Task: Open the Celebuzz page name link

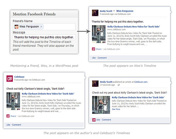Action: [19, 77]
